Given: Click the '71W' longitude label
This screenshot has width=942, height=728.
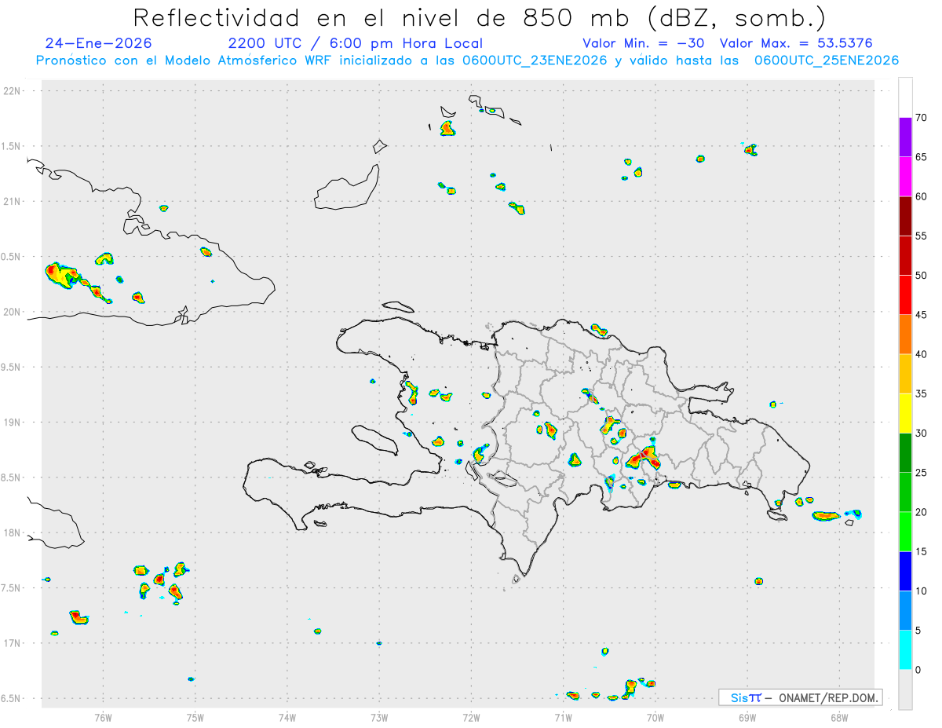Looking at the screenshot, I should click(x=563, y=717).
